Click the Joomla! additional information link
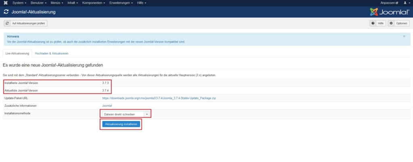 [107, 106]
